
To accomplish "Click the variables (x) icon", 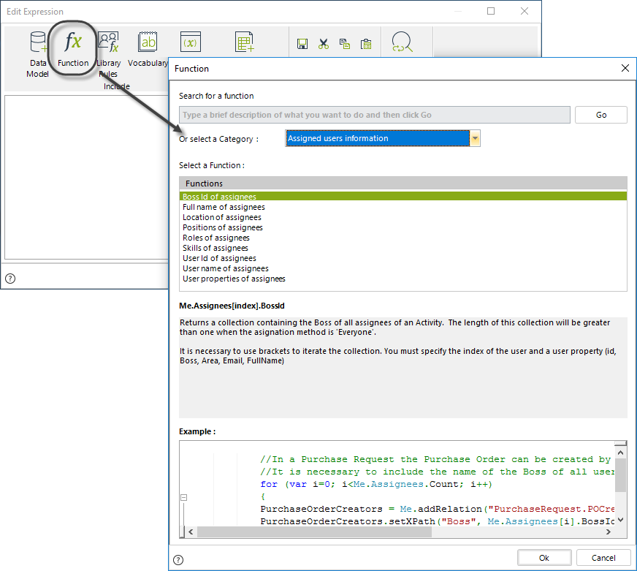I will 190,42.
